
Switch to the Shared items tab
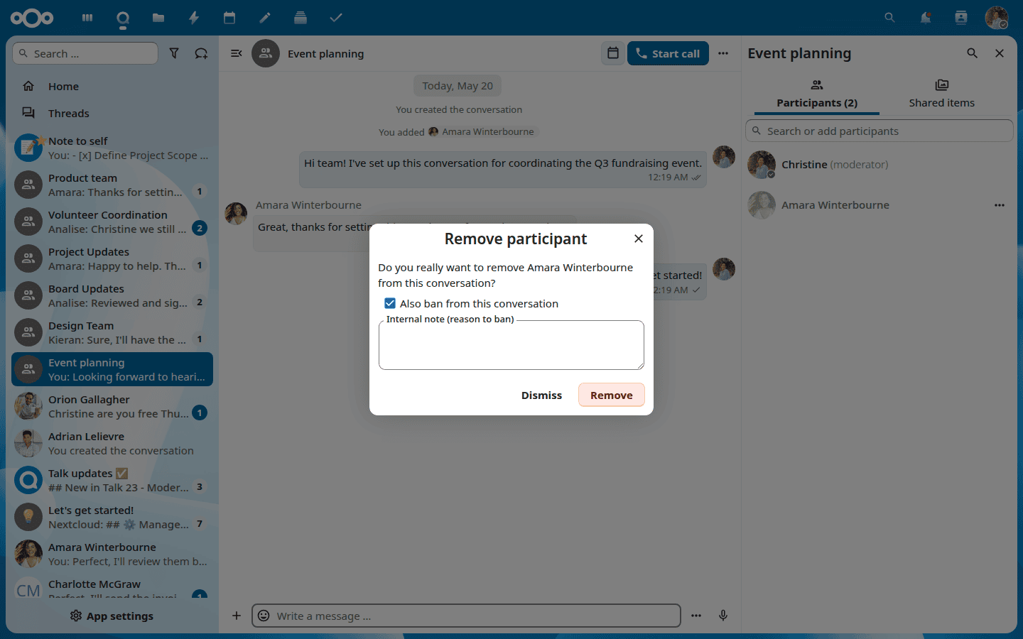tap(942, 94)
